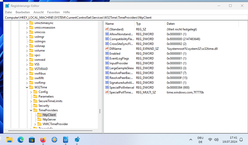Click the 0x00000384 (900) data value

(x=178, y=88)
